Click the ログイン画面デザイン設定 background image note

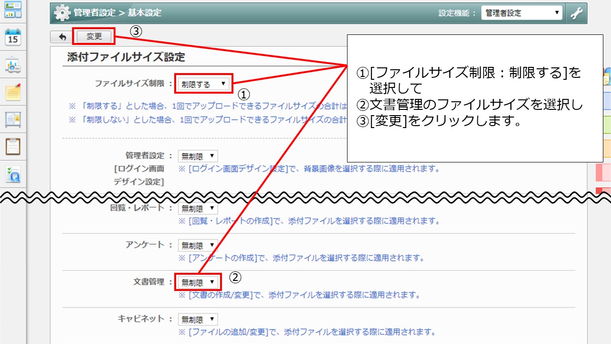pos(309,169)
